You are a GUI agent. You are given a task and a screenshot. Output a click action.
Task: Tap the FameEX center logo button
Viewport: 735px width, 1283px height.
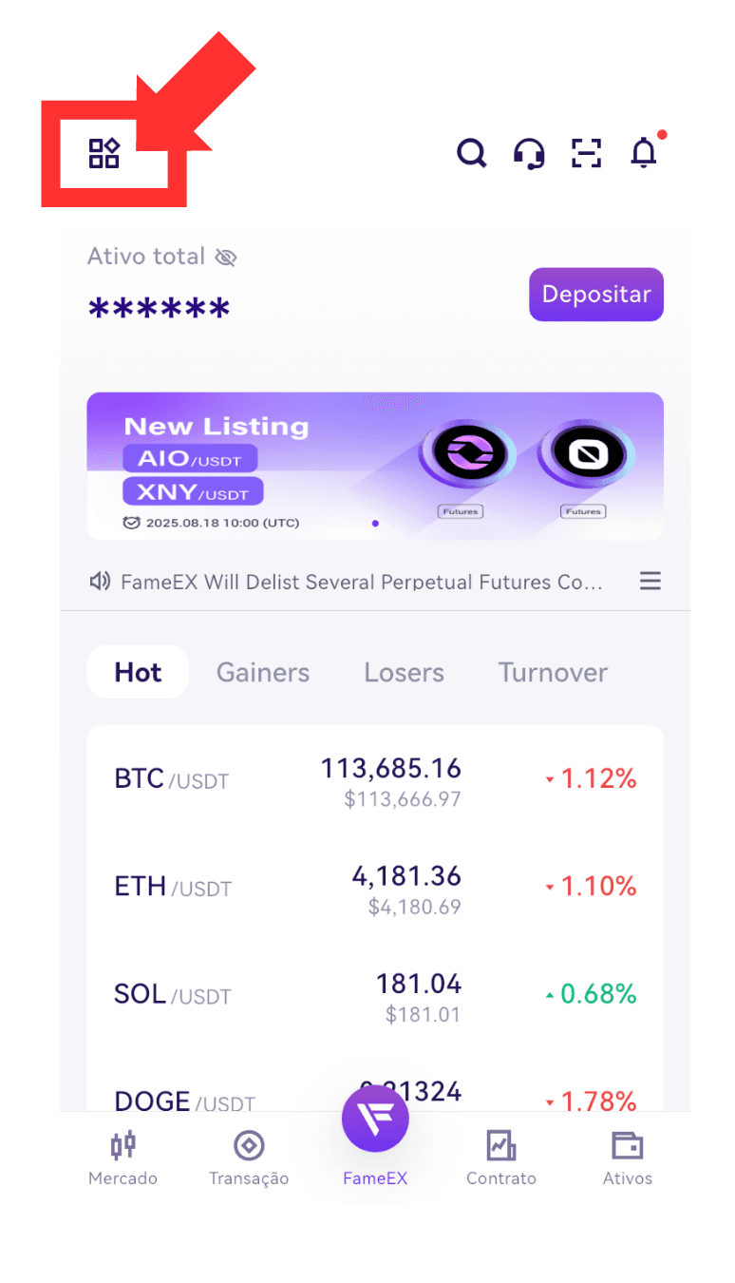point(375,1119)
